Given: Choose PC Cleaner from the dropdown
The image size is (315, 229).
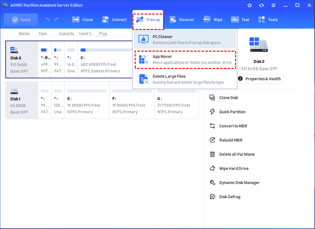Looking at the screenshot, I should [x=185, y=40].
